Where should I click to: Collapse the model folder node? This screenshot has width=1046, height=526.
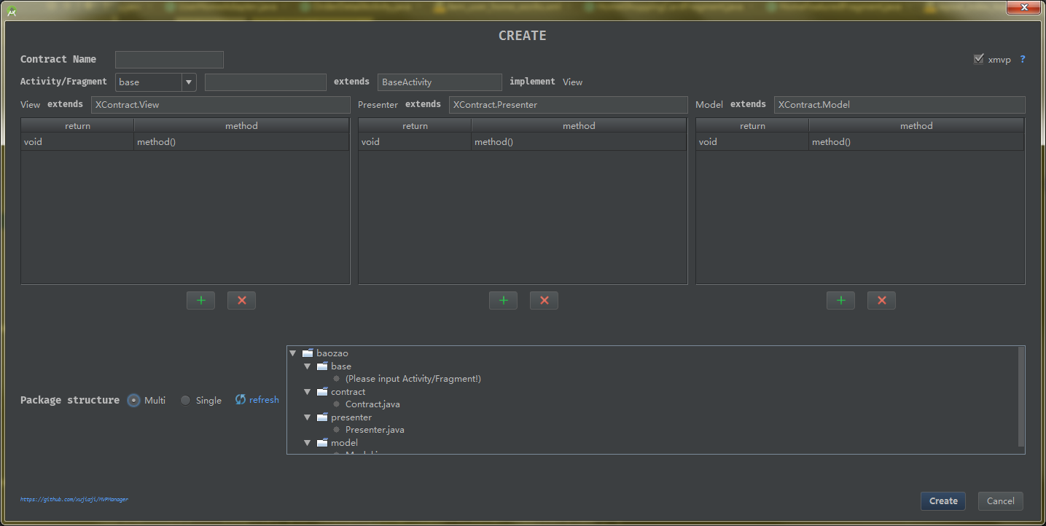click(x=308, y=442)
